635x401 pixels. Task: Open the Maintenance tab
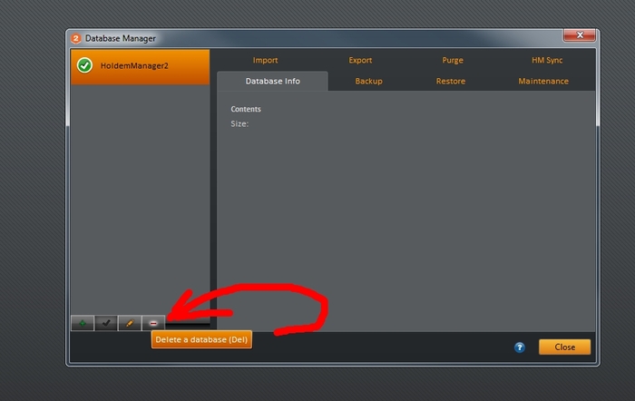pyautogui.click(x=543, y=81)
